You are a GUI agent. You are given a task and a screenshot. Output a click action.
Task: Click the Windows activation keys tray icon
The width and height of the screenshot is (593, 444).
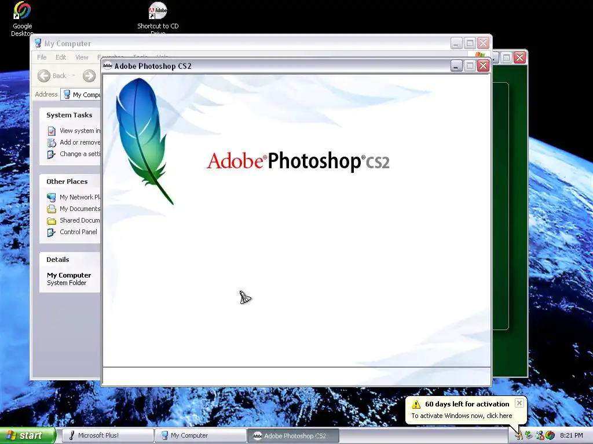(x=519, y=435)
